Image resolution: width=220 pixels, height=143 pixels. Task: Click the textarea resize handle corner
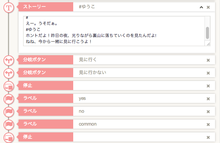pos(208,44)
